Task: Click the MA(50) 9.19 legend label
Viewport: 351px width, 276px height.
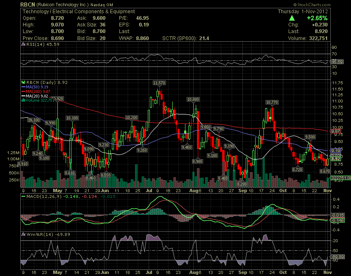Action: [37, 87]
